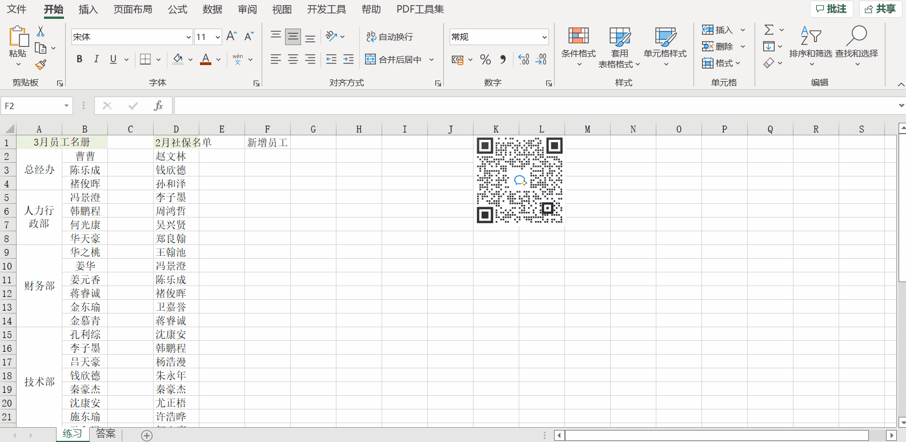
Task: Click the 共享 share button
Action: tap(880, 9)
